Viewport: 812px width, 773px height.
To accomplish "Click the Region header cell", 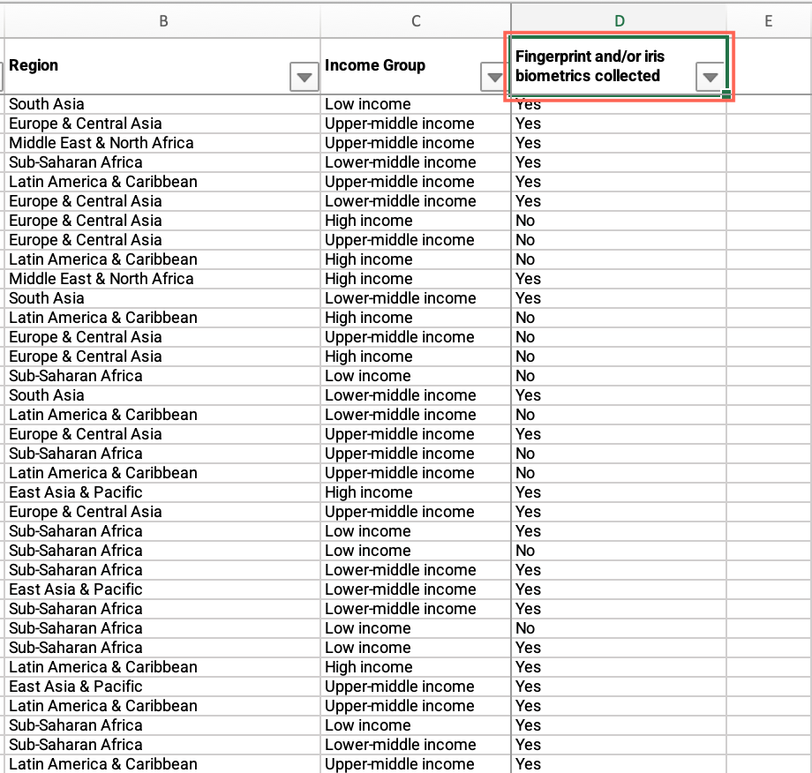I will 162,66.
